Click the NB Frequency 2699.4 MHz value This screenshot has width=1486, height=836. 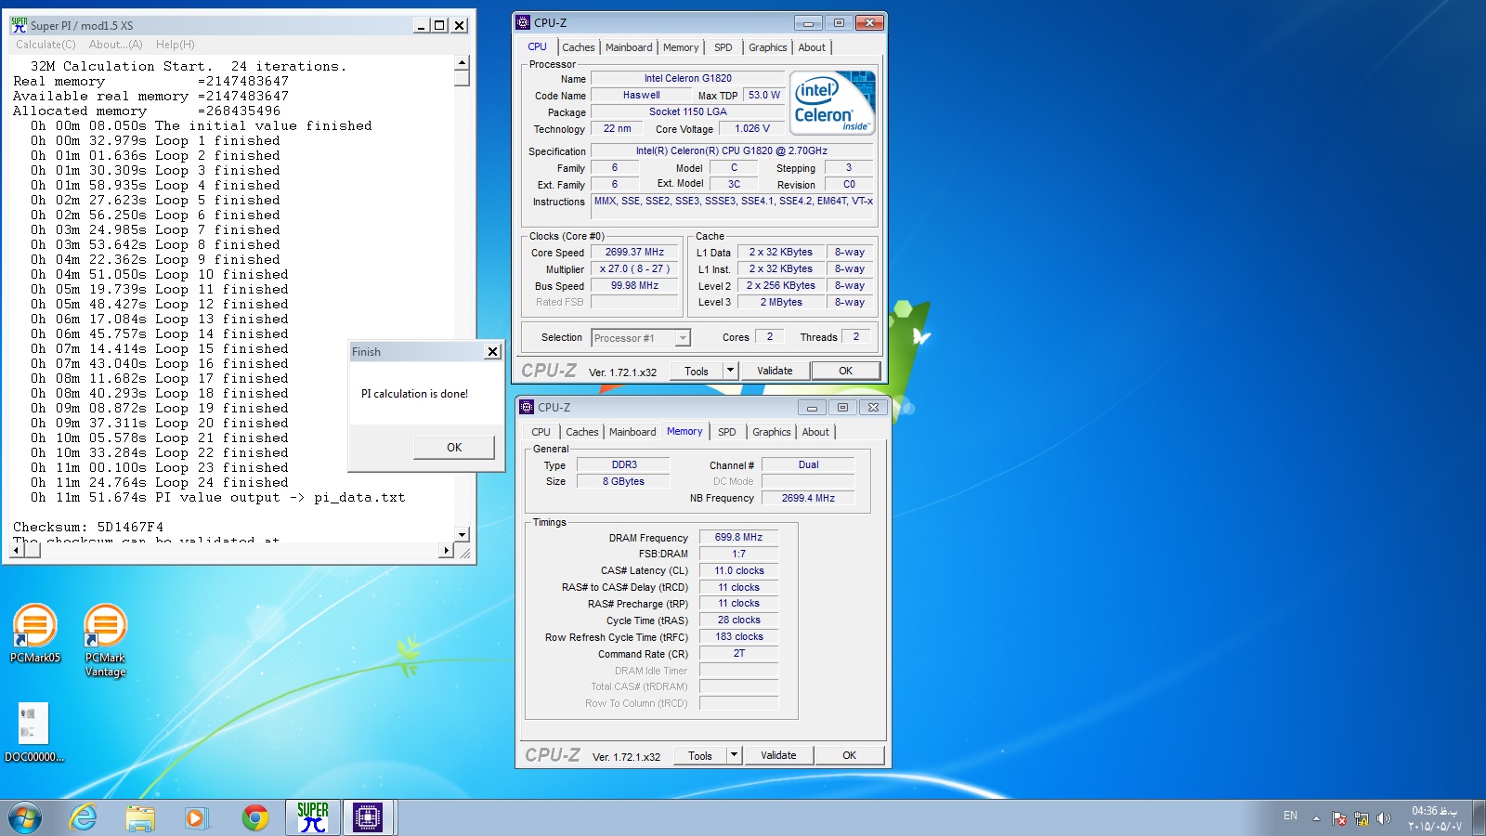[x=808, y=498]
